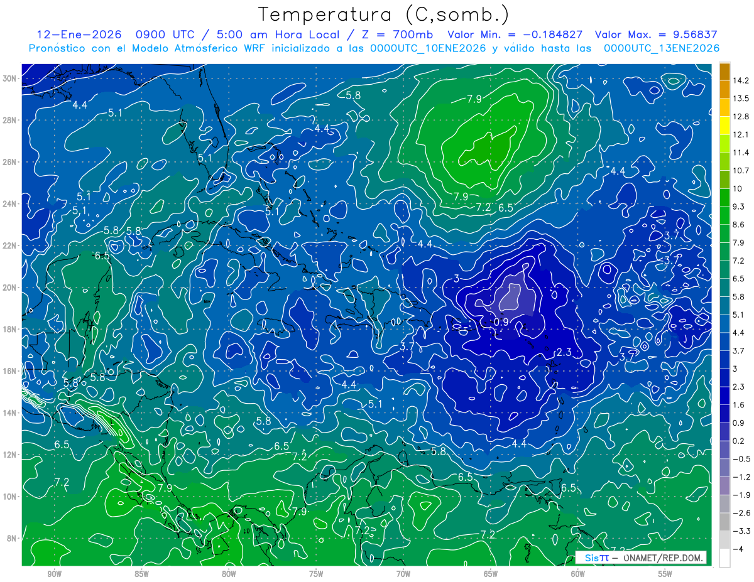Click the "60W" longitude axis label
The width and height of the screenshot is (754, 582).
[x=578, y=574]
